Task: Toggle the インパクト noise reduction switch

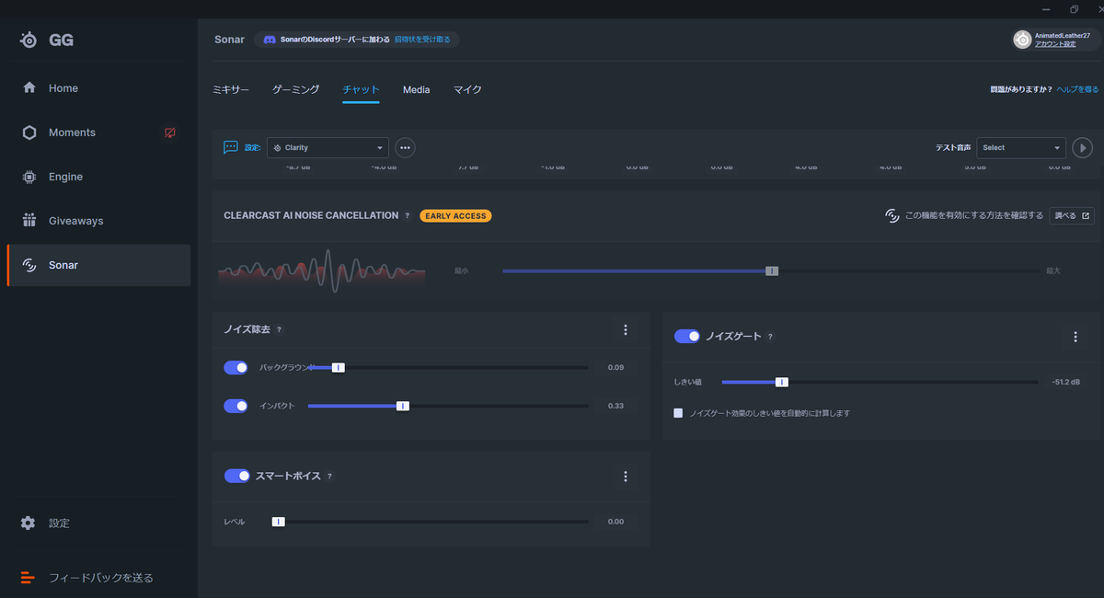Action: [236, 406]
